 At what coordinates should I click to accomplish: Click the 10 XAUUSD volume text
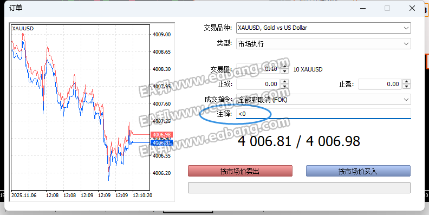click(x=308, y=69)
